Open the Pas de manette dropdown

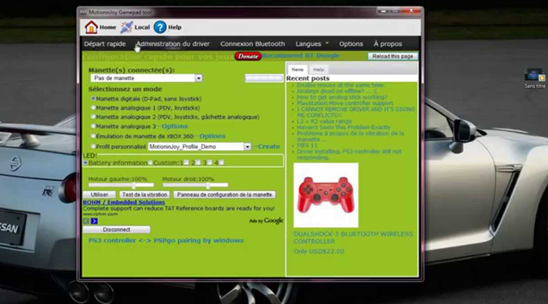146,78
